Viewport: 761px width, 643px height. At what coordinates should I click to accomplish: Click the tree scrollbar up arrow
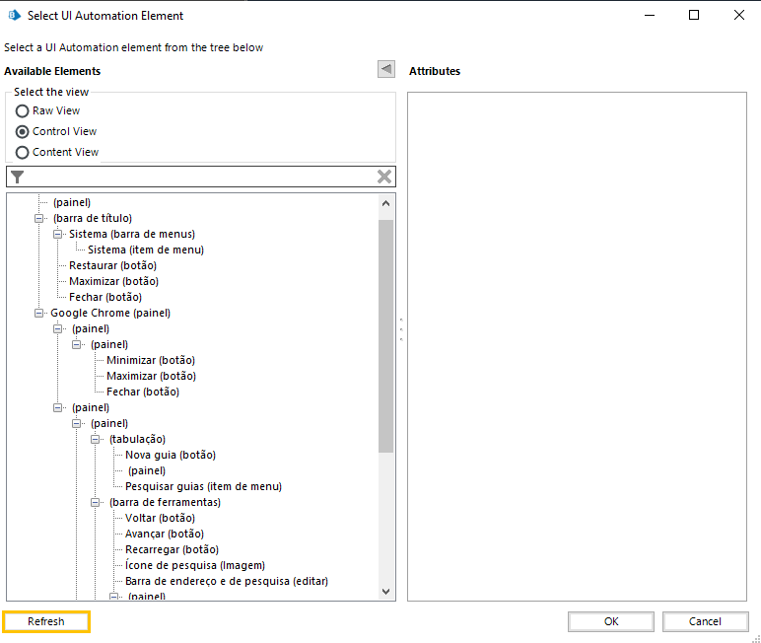click(x=385, y=203)
